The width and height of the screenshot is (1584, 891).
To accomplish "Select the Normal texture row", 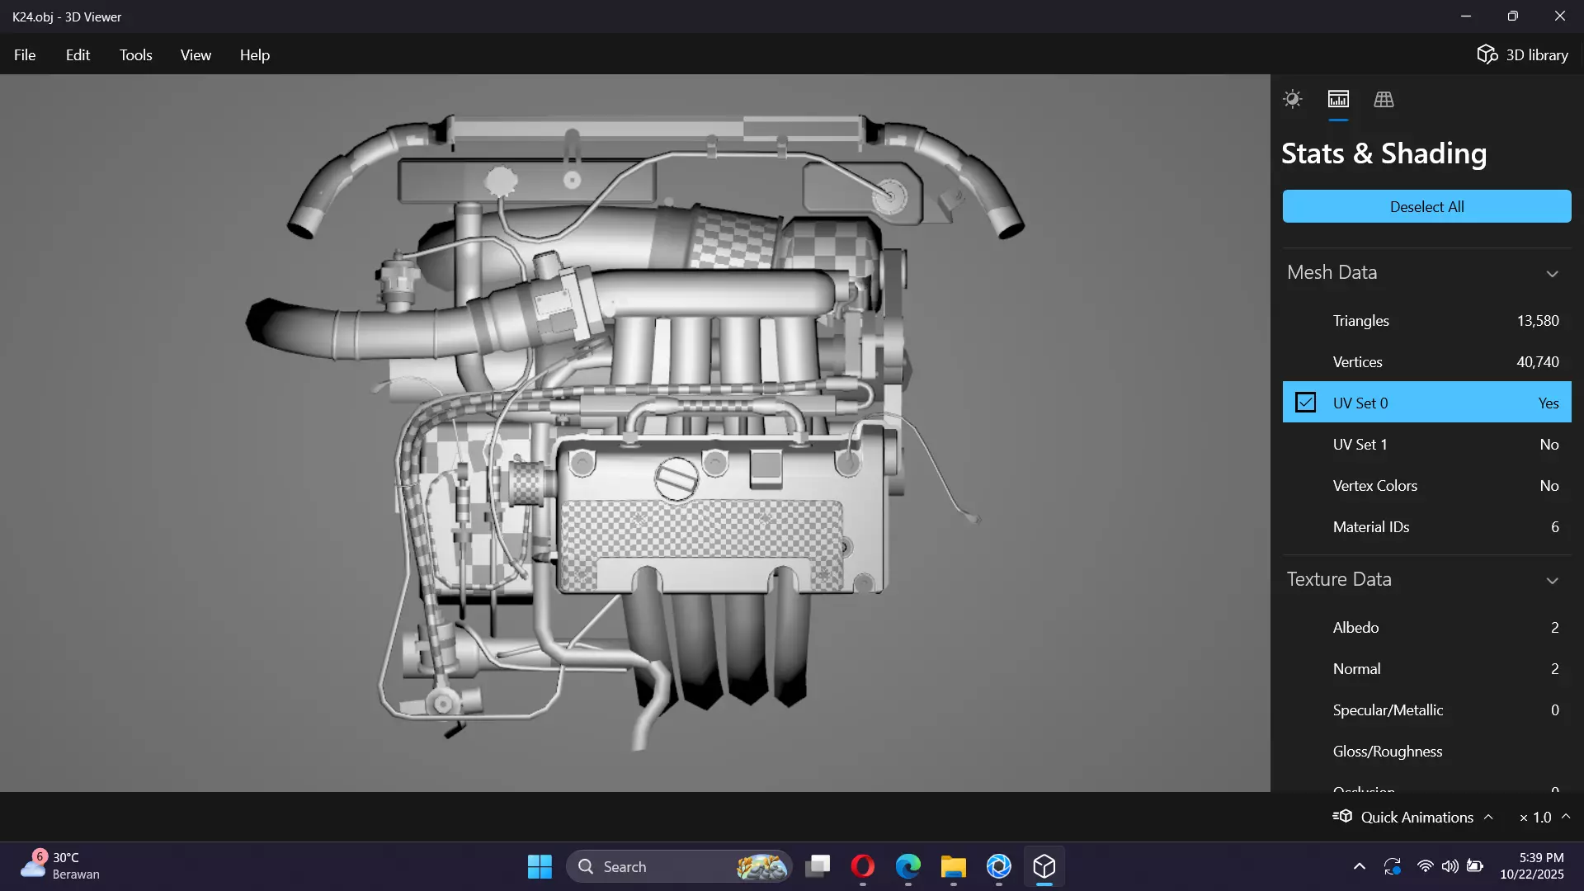I will tap(1426, 668).
